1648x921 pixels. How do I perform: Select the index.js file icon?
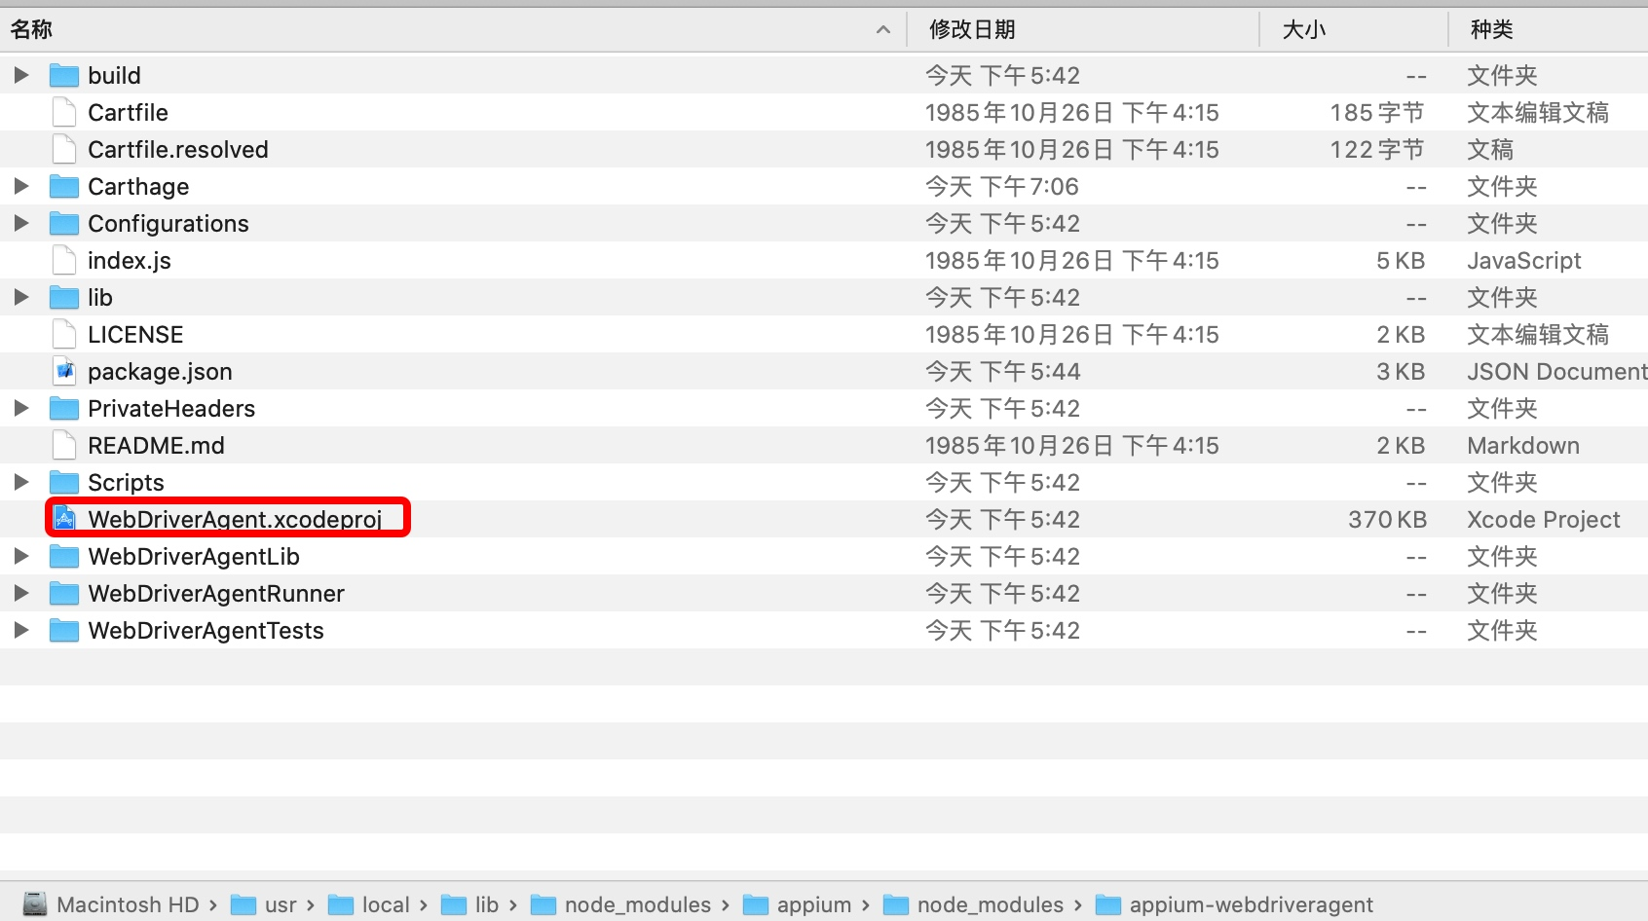pos(64,260)
